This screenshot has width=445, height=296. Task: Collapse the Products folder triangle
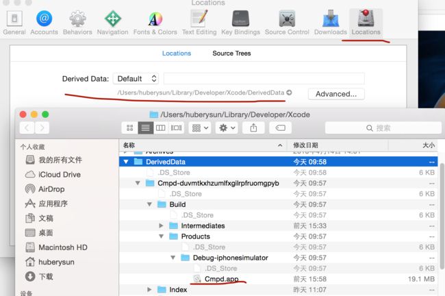pos(161,236)
